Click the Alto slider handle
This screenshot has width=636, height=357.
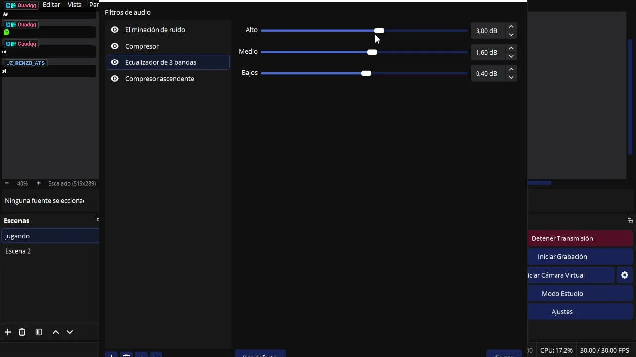379,31
